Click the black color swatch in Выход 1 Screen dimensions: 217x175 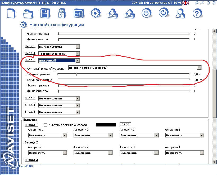pos(106,125)
